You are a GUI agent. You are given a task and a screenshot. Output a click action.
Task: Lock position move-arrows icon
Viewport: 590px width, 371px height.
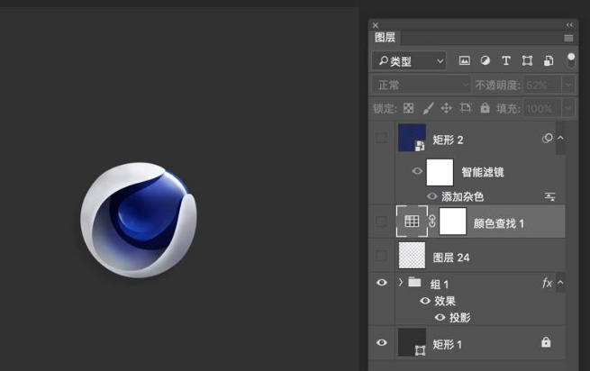point(446,108)
